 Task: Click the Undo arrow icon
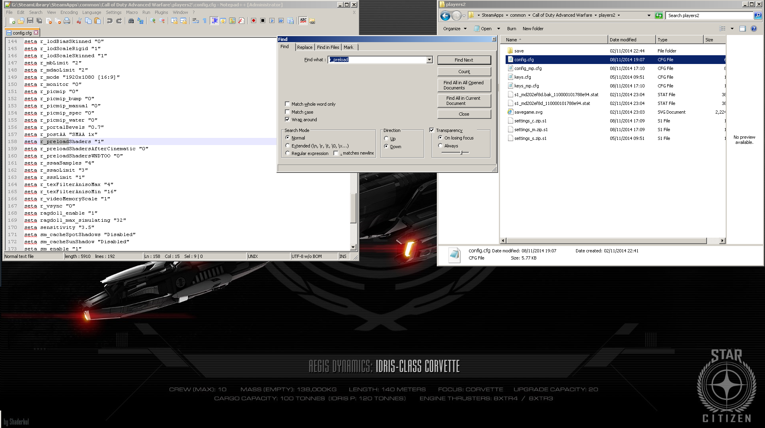(x=109, y=21)
